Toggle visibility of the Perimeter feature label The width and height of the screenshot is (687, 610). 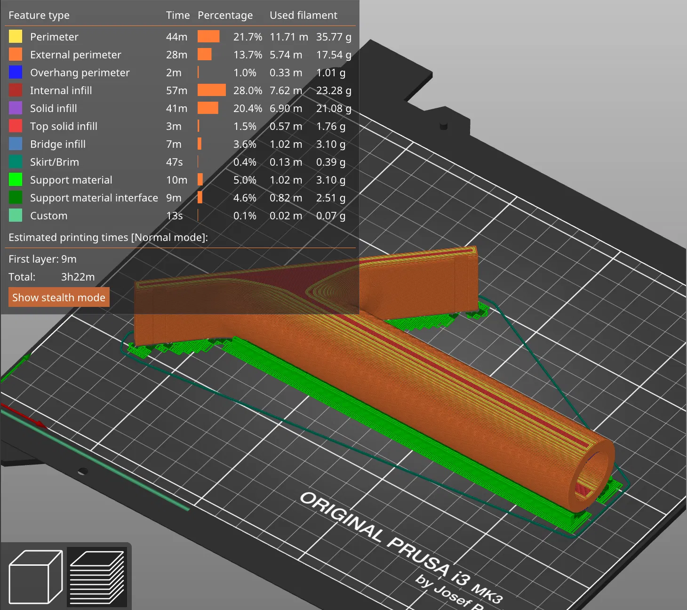click(54, 37)
